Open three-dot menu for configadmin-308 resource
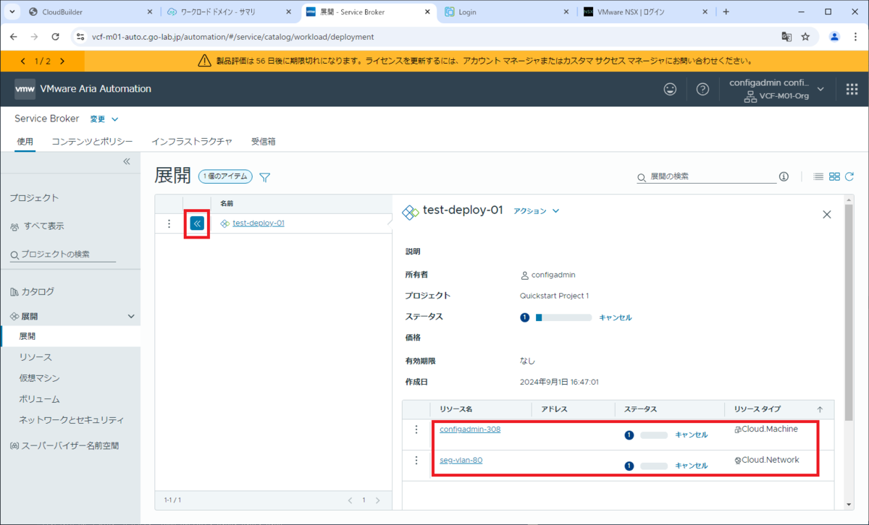Screen dimensions: 869x525 [416, 430]
